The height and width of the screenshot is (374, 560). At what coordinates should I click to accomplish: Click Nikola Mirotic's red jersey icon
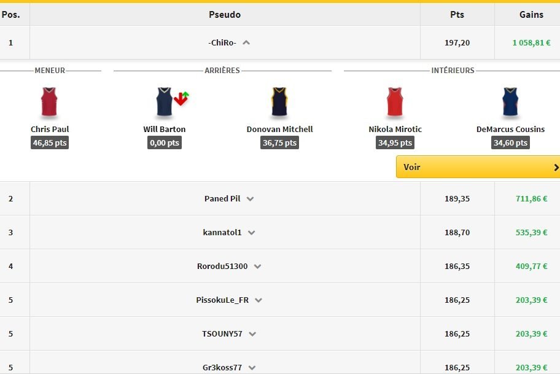(x=395, y=102)
